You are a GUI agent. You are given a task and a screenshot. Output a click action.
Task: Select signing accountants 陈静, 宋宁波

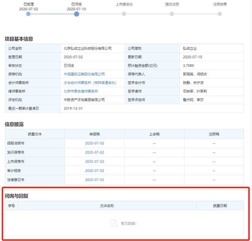[193, 83]
